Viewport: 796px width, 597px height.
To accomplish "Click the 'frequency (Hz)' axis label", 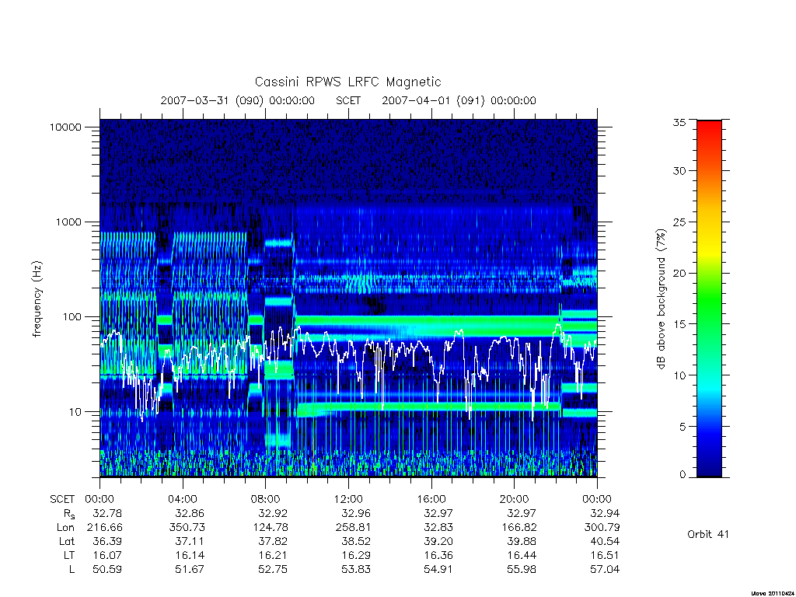I will click(37, 299).
